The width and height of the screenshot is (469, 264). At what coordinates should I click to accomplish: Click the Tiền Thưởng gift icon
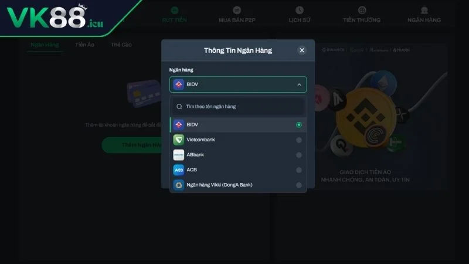click(x=362, y=10)
